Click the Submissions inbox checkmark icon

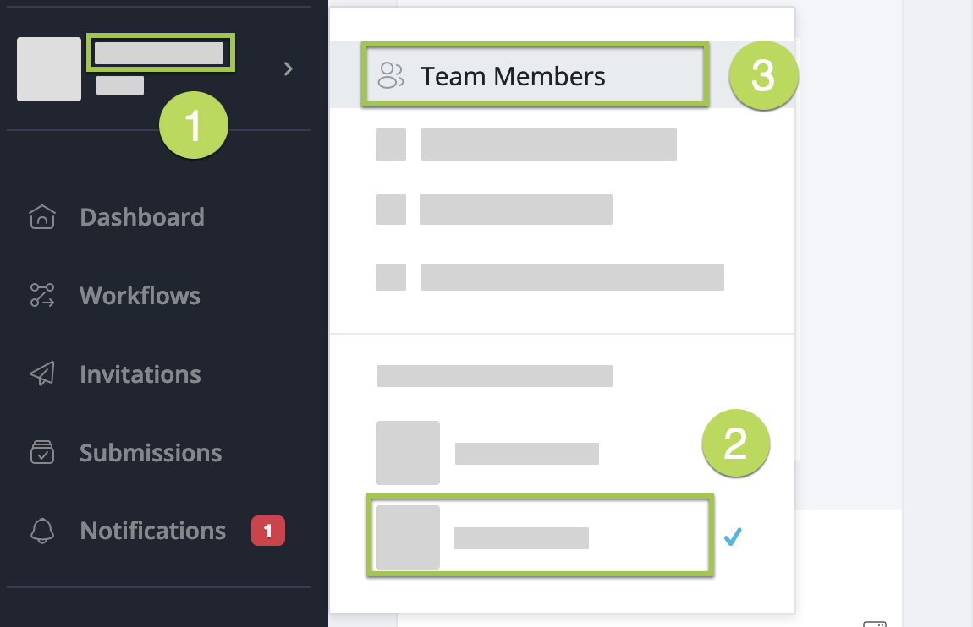42,453
